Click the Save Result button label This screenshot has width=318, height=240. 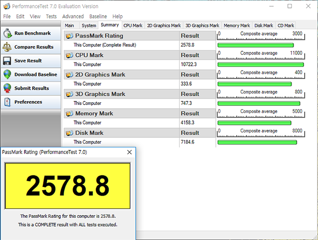coord(28,61)
